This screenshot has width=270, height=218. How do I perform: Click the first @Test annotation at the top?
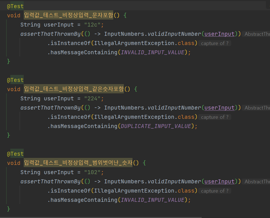pyautogui.click(x=15, y=6)
